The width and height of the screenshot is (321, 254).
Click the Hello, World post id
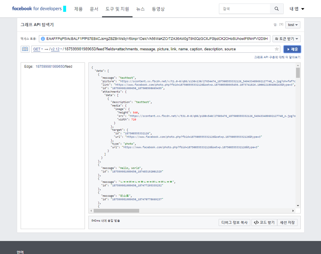[x=137, y=172]
